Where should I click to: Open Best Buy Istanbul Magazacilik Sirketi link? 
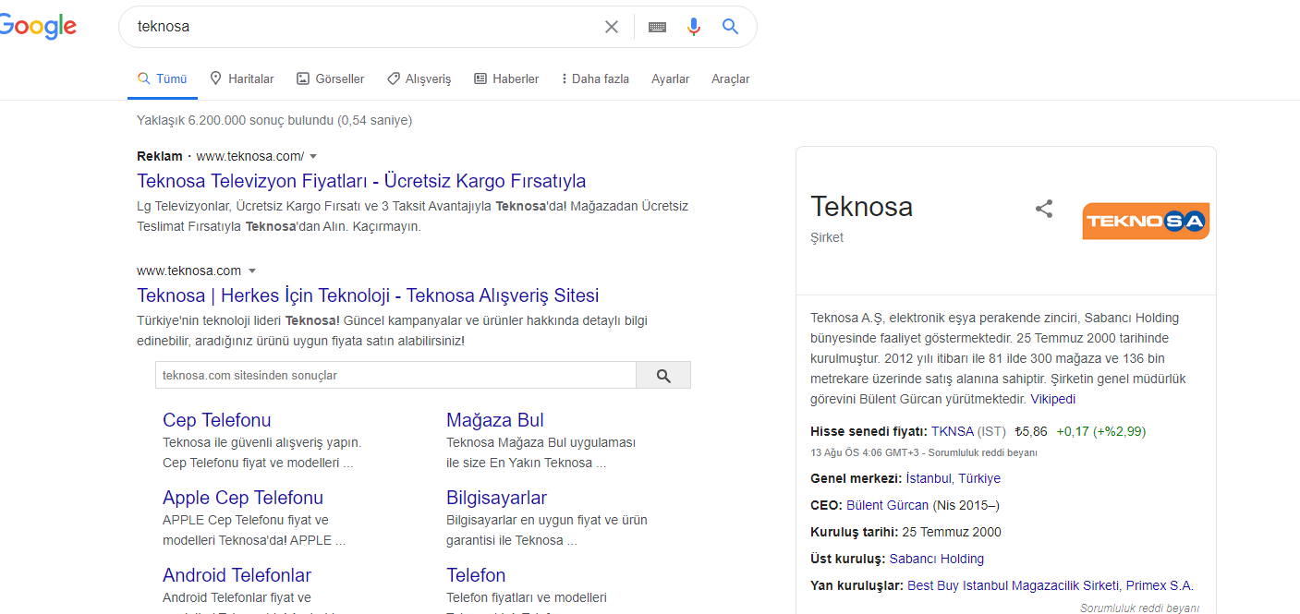(x=1014, y=585)
